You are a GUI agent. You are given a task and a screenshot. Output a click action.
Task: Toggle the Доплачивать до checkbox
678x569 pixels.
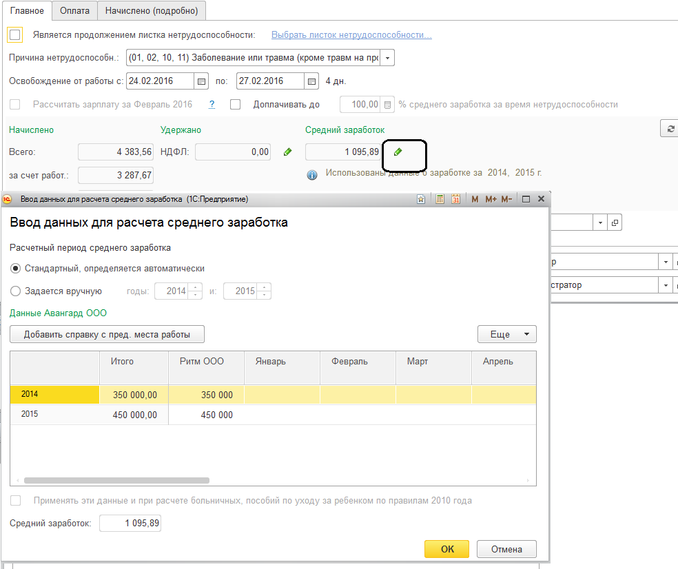(x=235, y=105)
